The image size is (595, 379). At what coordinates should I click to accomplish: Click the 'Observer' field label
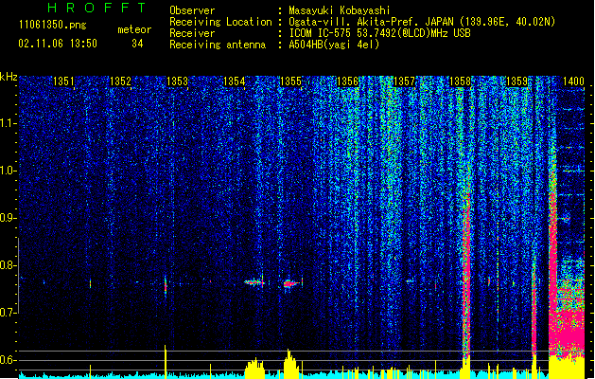(x=192, y=10)
